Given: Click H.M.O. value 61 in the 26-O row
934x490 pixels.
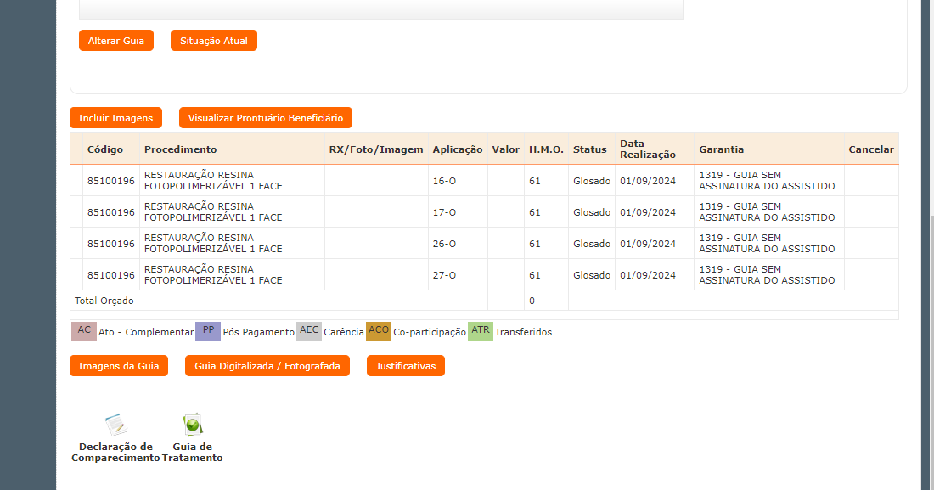Looking at the screenshot, I should [534, 244].
